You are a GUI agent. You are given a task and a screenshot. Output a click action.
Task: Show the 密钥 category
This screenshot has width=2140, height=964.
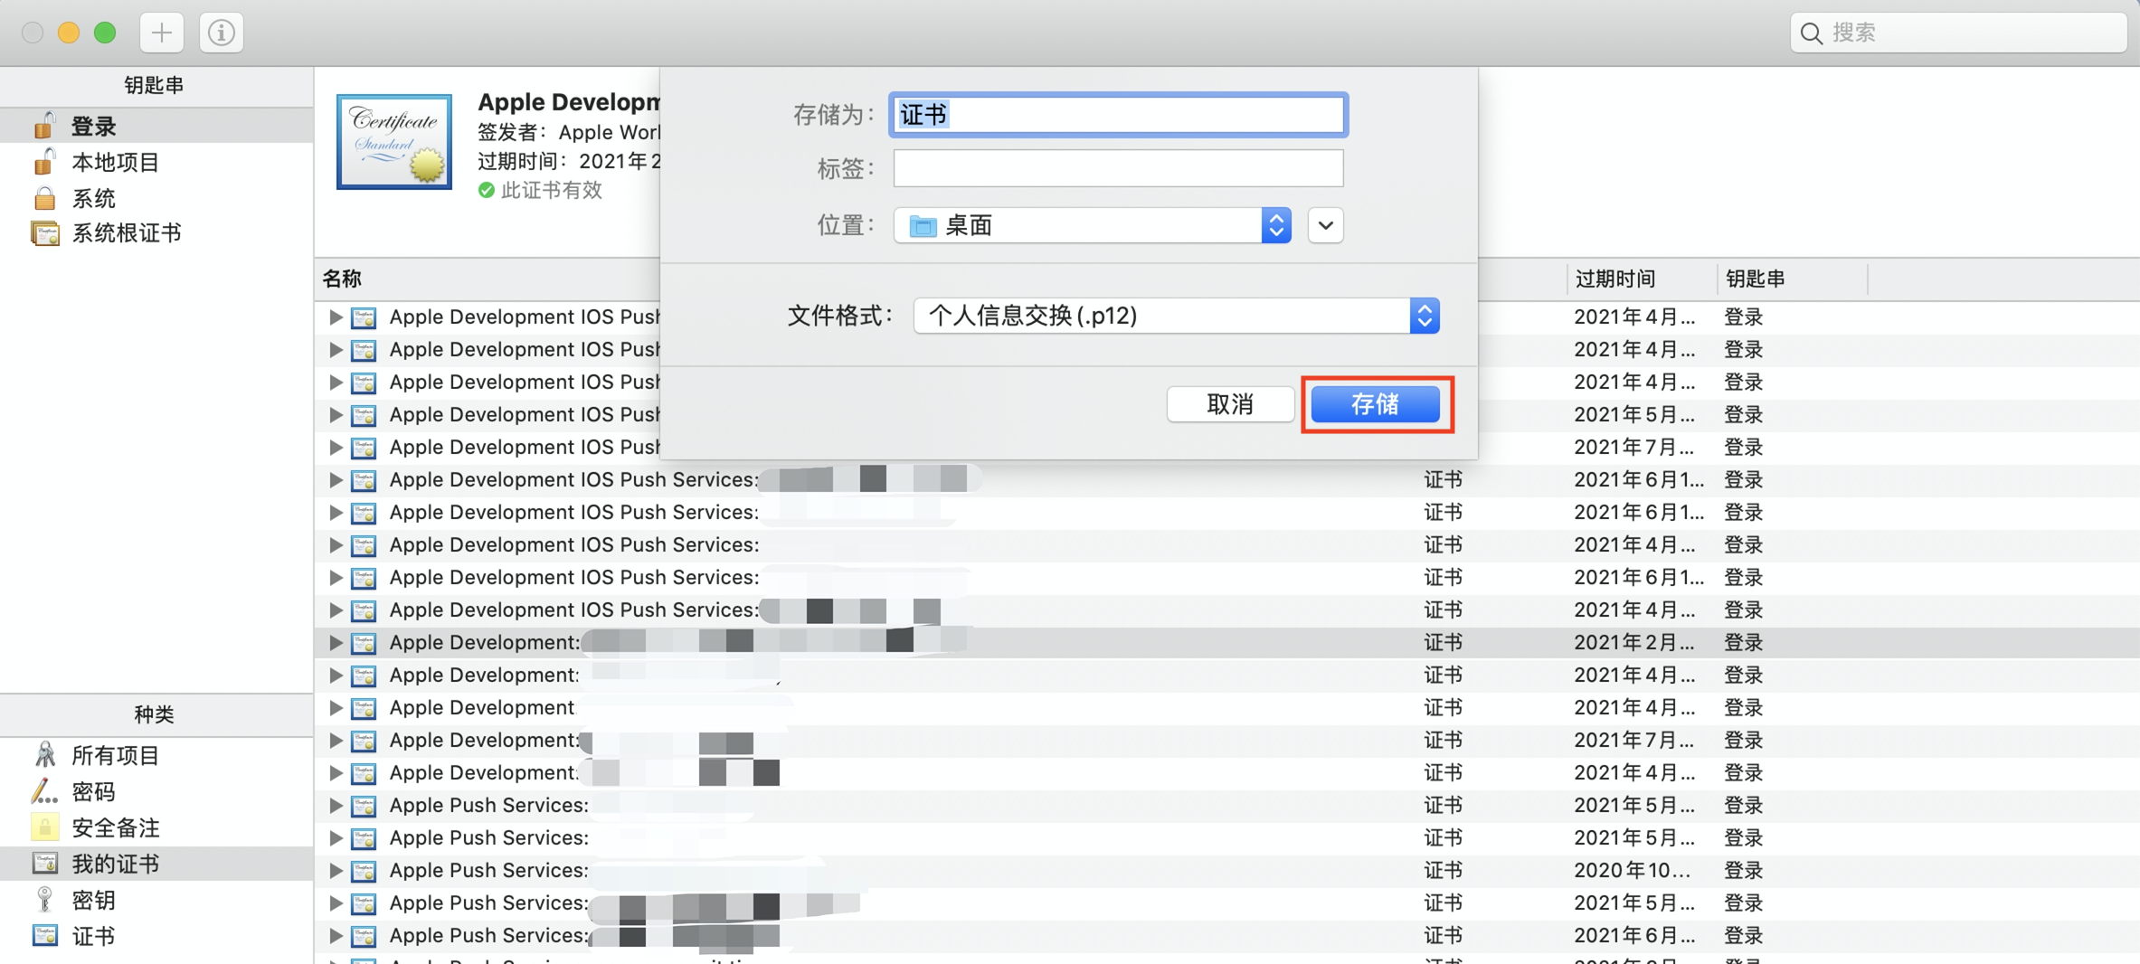tap(93, 900)
